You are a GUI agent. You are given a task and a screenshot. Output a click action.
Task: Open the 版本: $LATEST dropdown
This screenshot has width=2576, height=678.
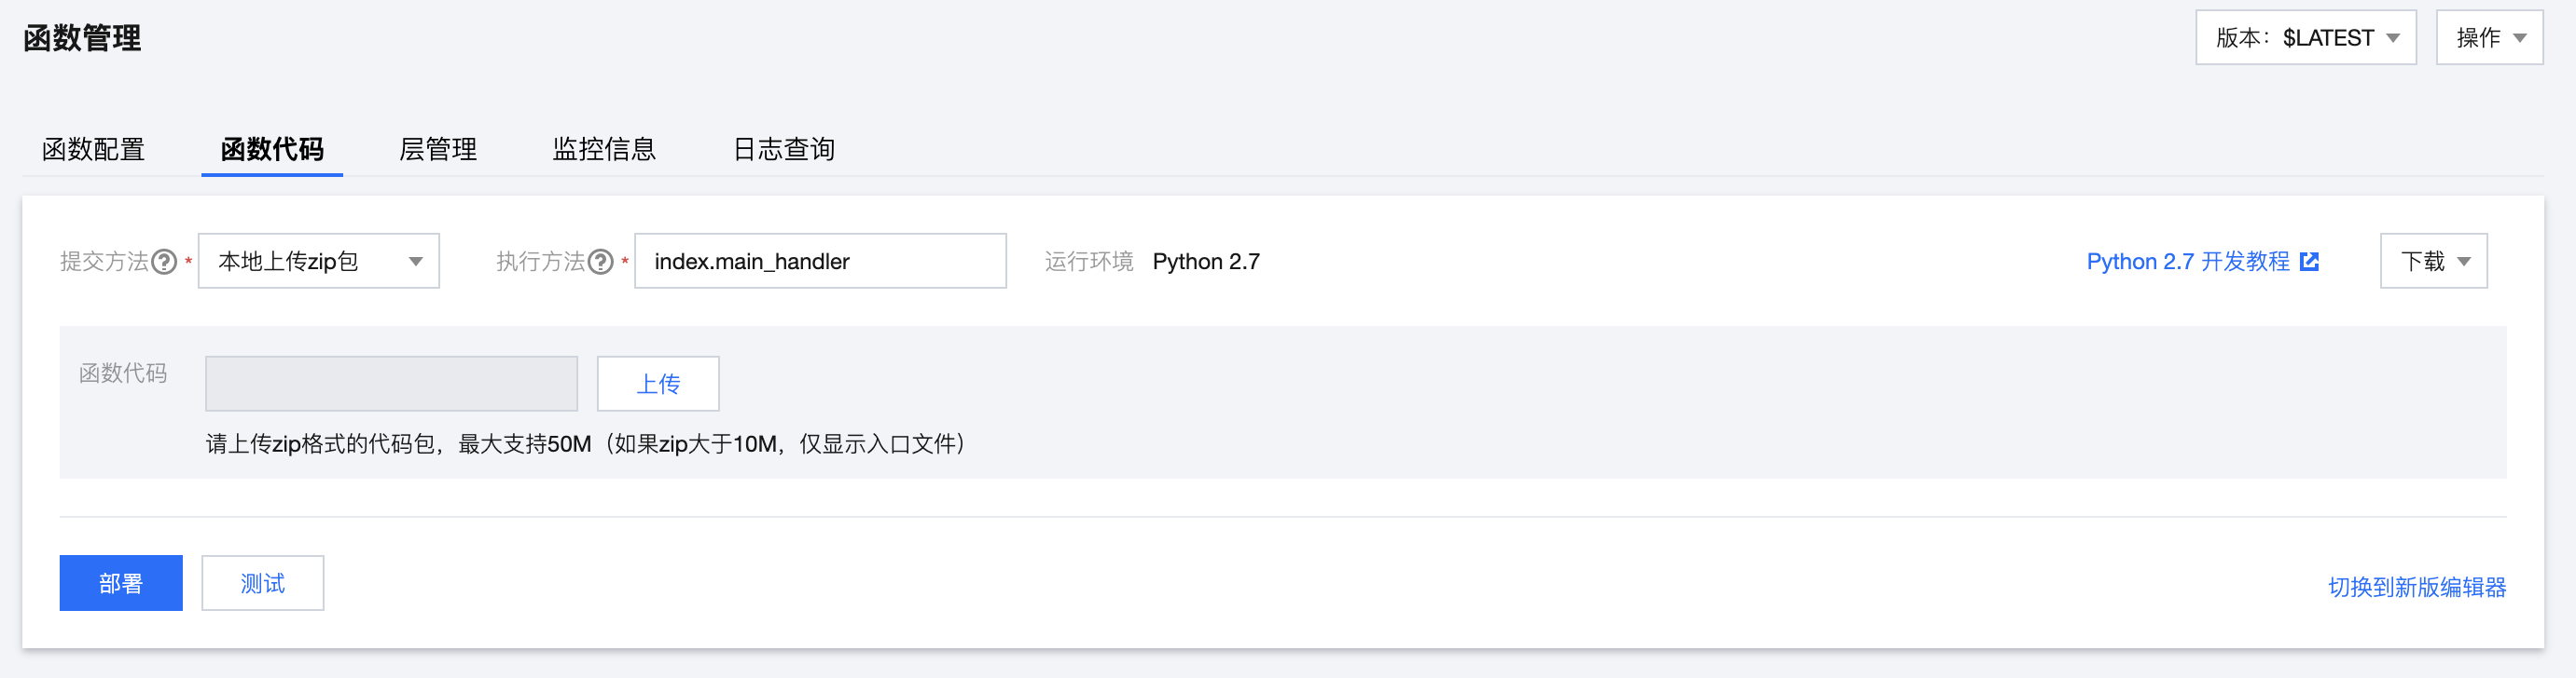pyautogui.click(x=2305, y=38)
